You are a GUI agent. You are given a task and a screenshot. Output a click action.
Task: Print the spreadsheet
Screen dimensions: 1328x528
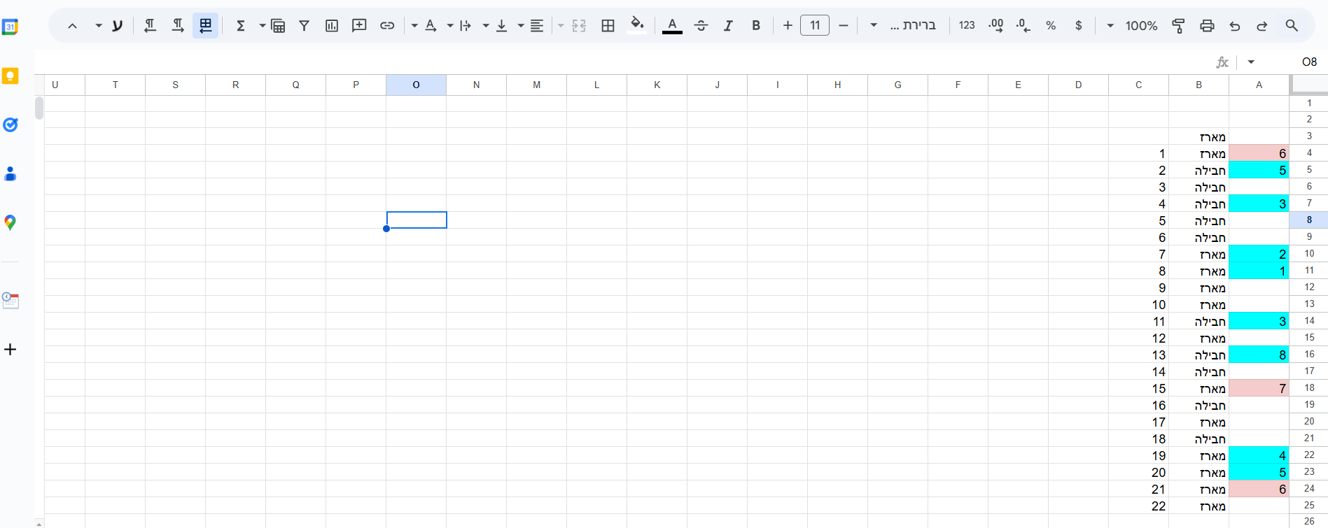point(1207,26)
